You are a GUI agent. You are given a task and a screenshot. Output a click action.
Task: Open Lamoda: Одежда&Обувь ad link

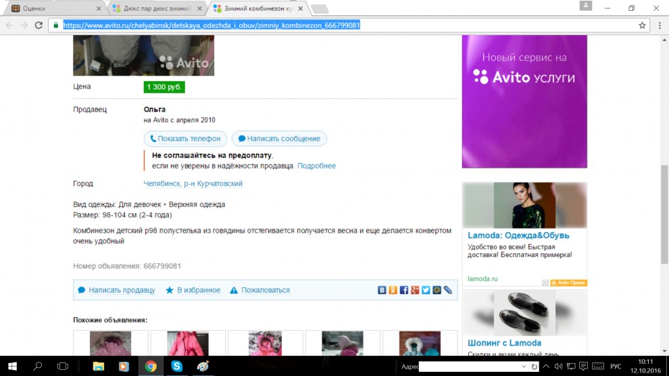coord(518,235)
